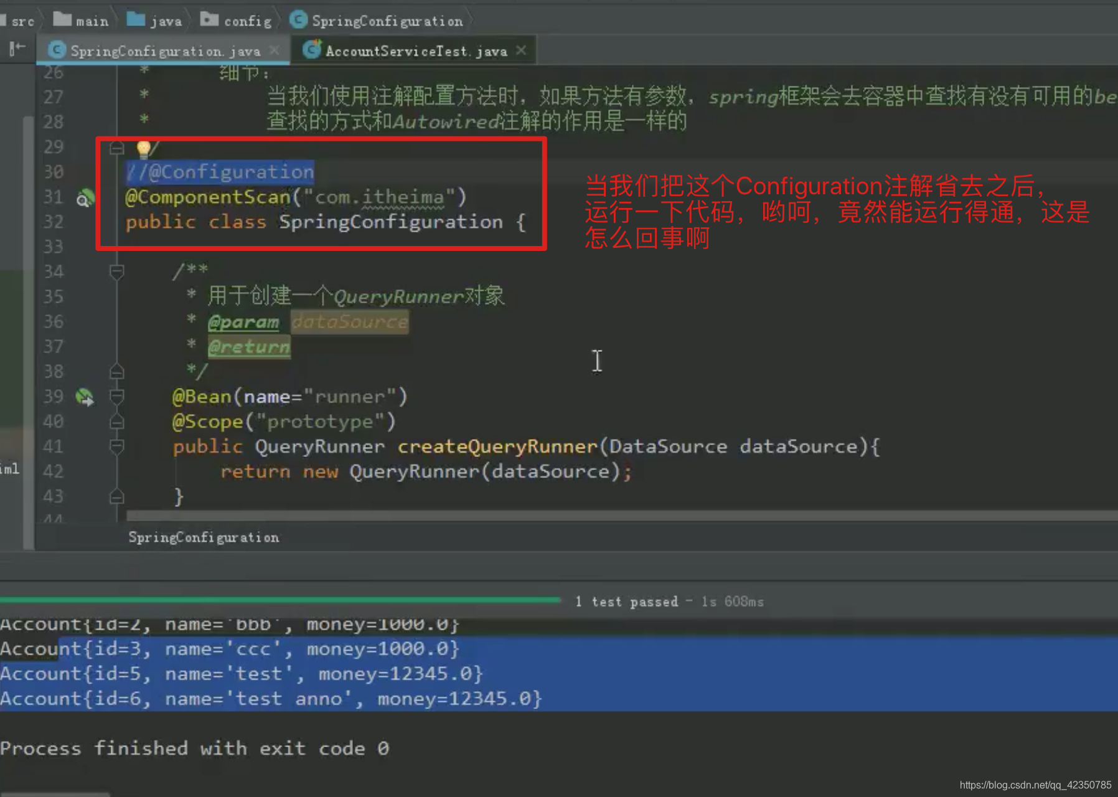
Task: Click line number 32 in gutter
Action: click(x=54, y=222)
